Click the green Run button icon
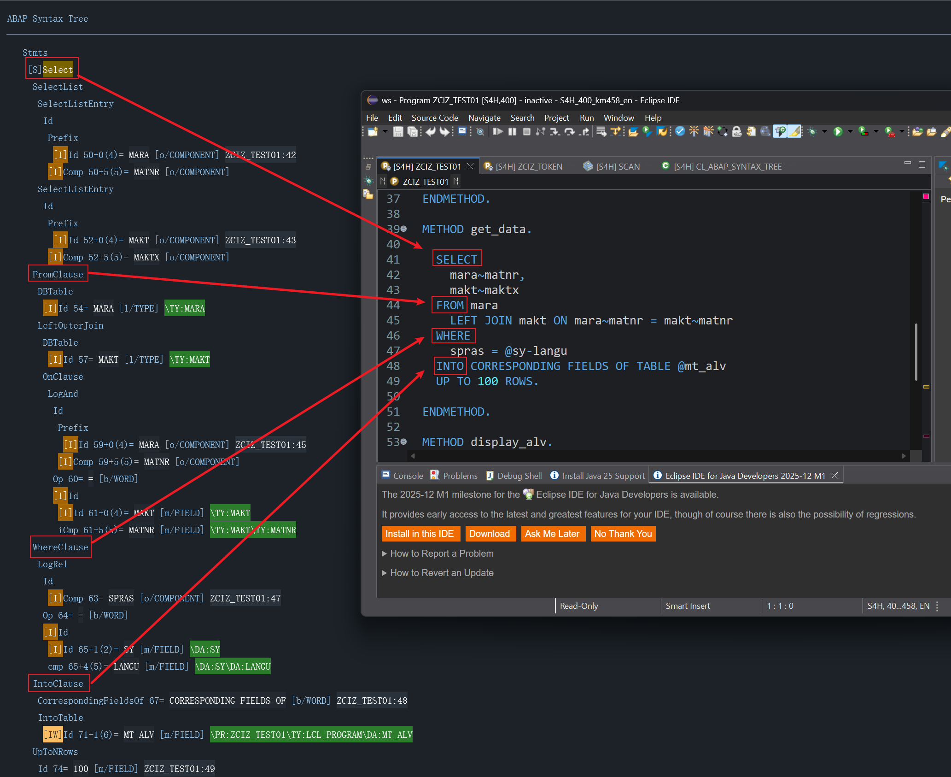 point(838,132)
